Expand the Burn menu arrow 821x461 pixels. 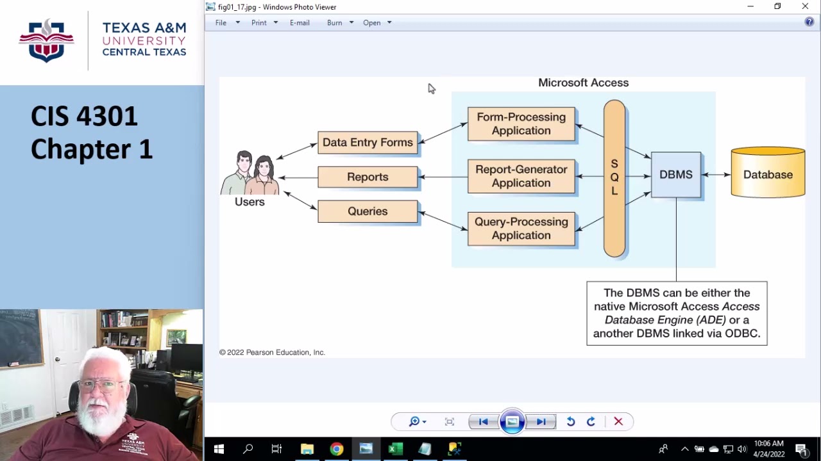(x=351, y=22)
